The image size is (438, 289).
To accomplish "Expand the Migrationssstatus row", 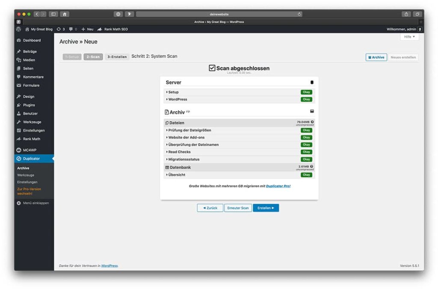I will (239, 159).
